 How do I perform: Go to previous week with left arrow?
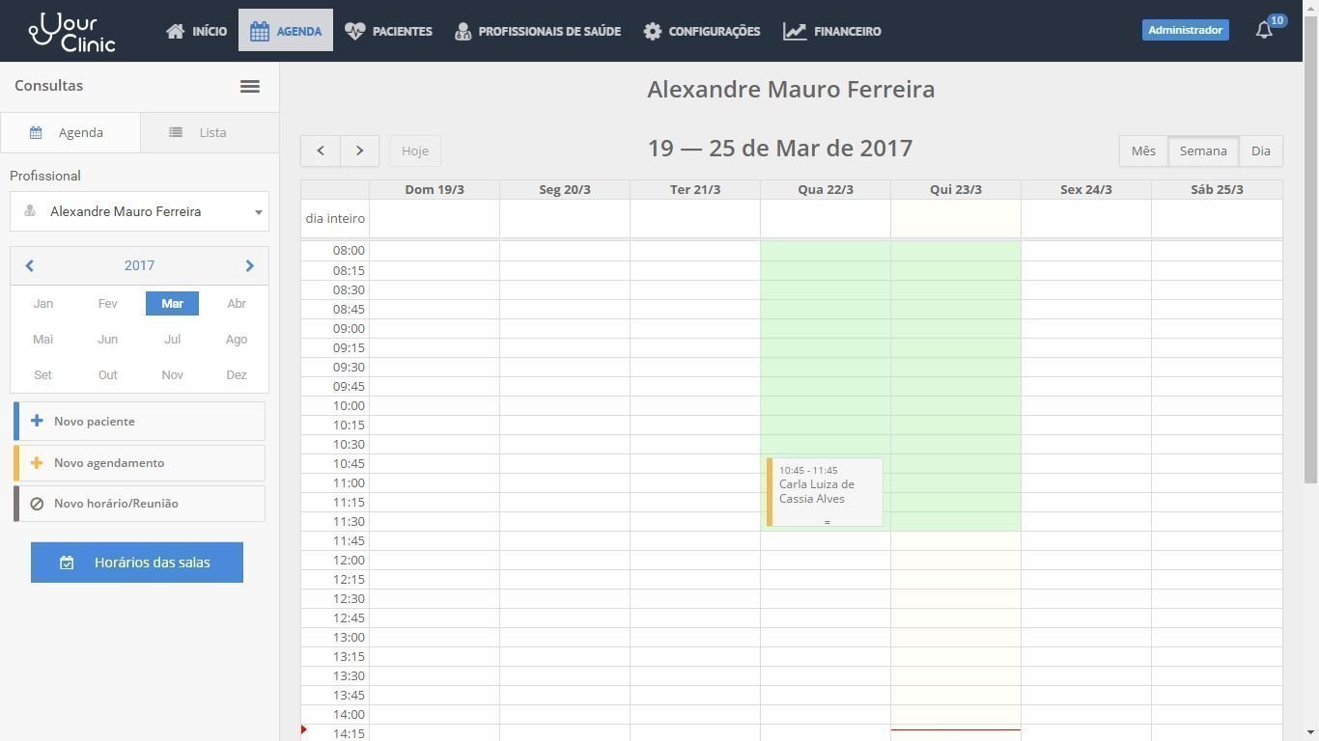point(321,151)
